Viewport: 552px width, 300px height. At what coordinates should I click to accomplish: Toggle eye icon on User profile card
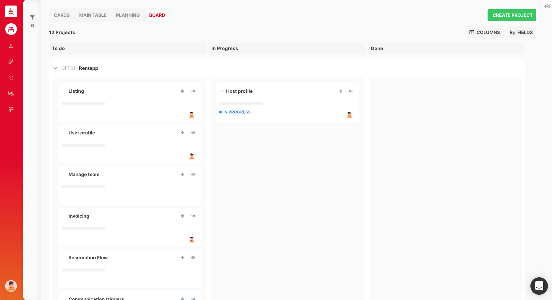(x=193, y=133)
